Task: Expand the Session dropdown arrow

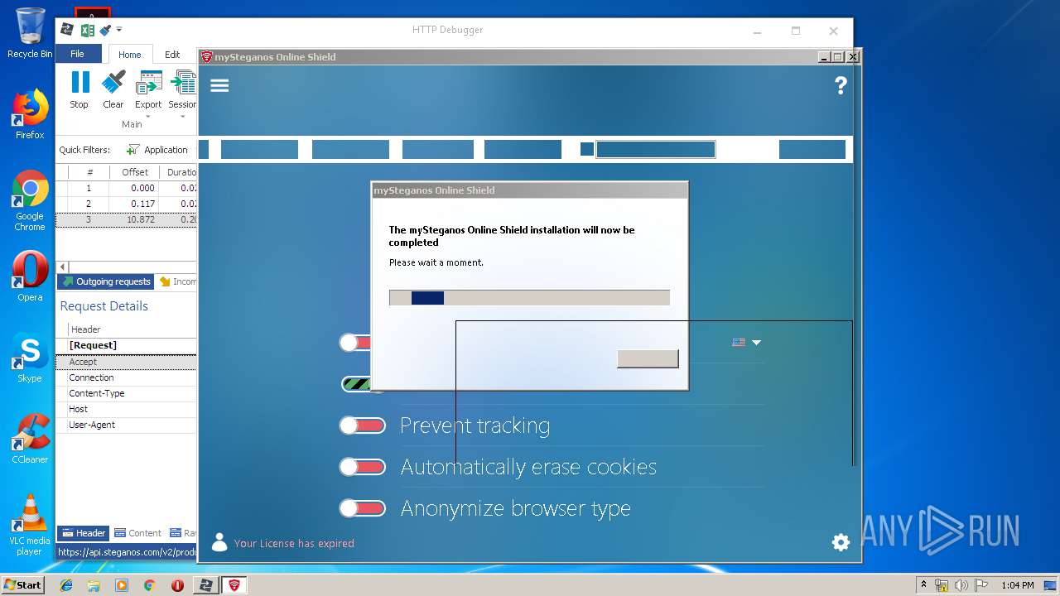Action: pyautogui.click(x=182, y=116)
